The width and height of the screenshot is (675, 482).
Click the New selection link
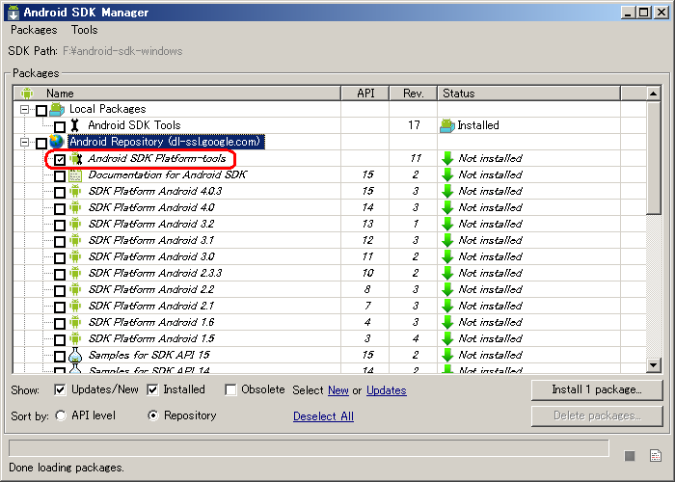tap(338, 390)
